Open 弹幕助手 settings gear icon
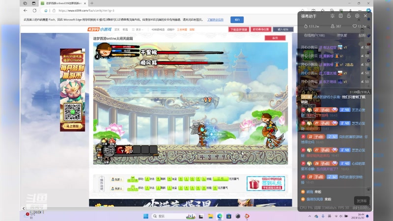Image resolution: width=393 pixels, height=221 pixels. [357, 16]
